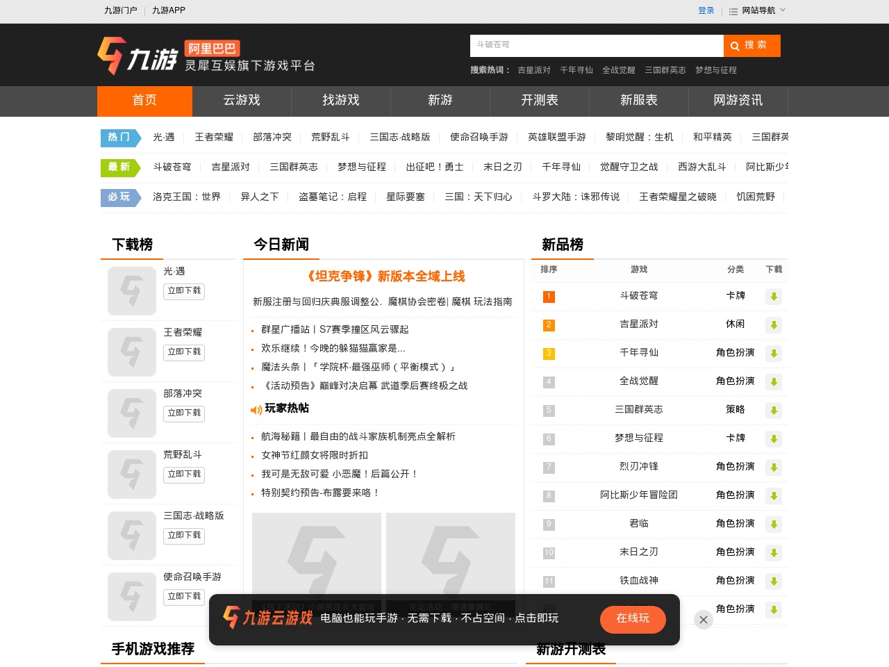Screen dimensions: 889x667
Task: Click the search input box
Action: (597, 46)
